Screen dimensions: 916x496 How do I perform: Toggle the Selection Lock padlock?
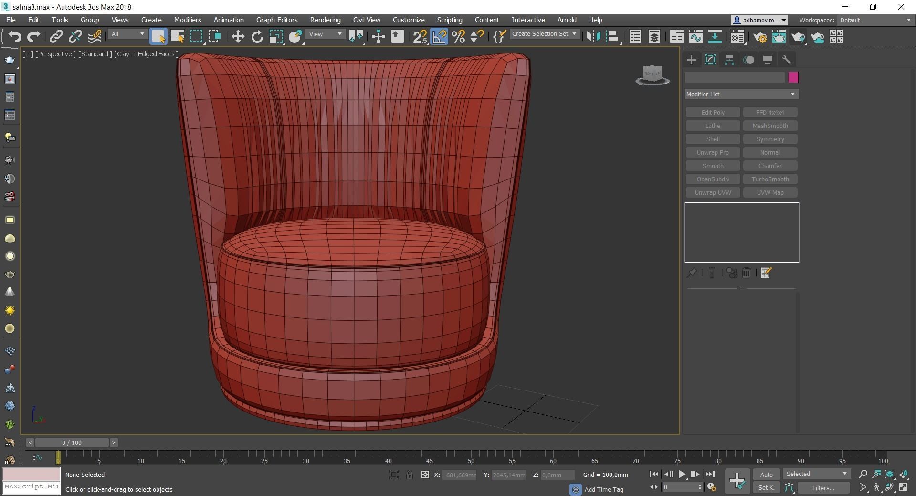point(410,475)
